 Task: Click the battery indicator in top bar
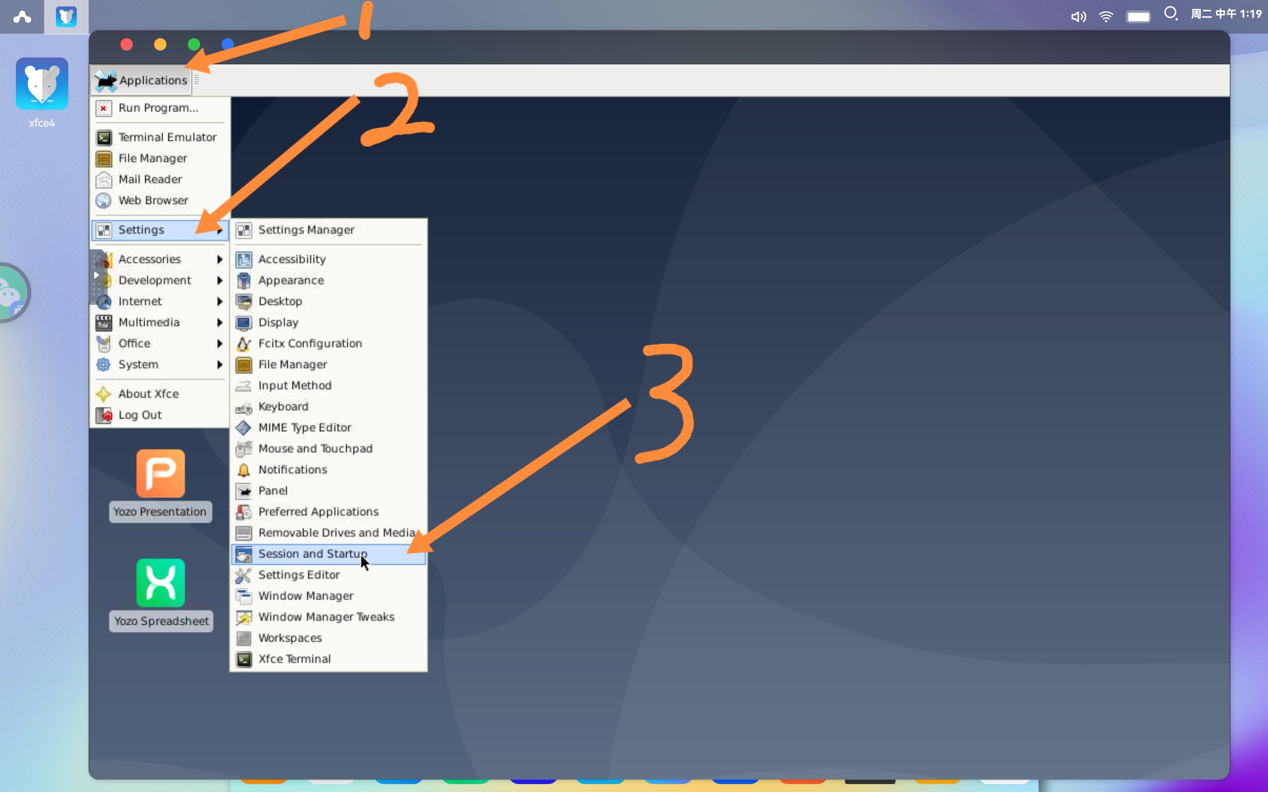(x=1138, y=17)
